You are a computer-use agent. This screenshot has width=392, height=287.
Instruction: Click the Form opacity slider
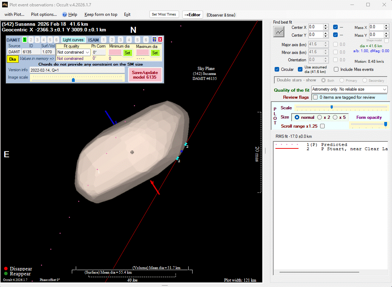tap(369, 124)
